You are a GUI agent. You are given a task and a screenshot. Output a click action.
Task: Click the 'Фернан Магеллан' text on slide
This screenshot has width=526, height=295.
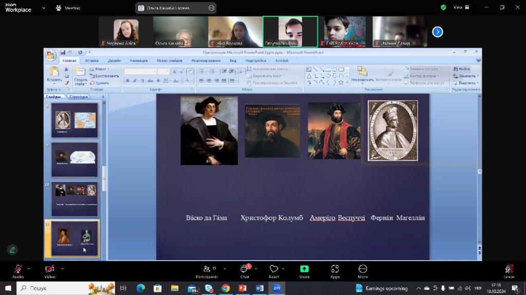(x=398, y=218)
